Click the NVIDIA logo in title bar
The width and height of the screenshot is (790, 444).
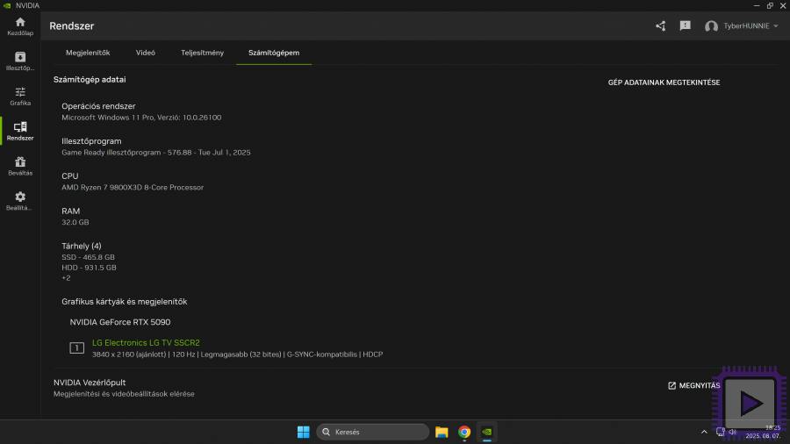[7, 5]
